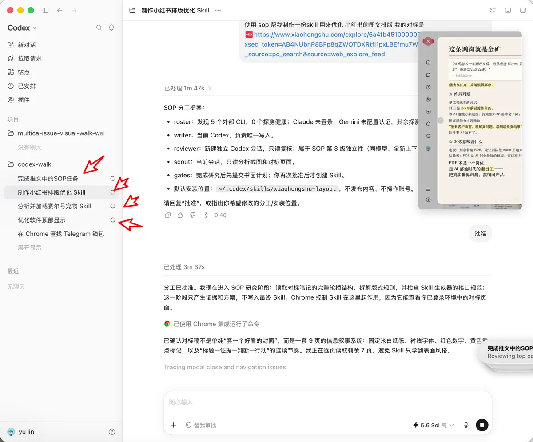Click the fork/branch icon under response
This screenshot has width=533, height=442.
click(x=205, y=215)
